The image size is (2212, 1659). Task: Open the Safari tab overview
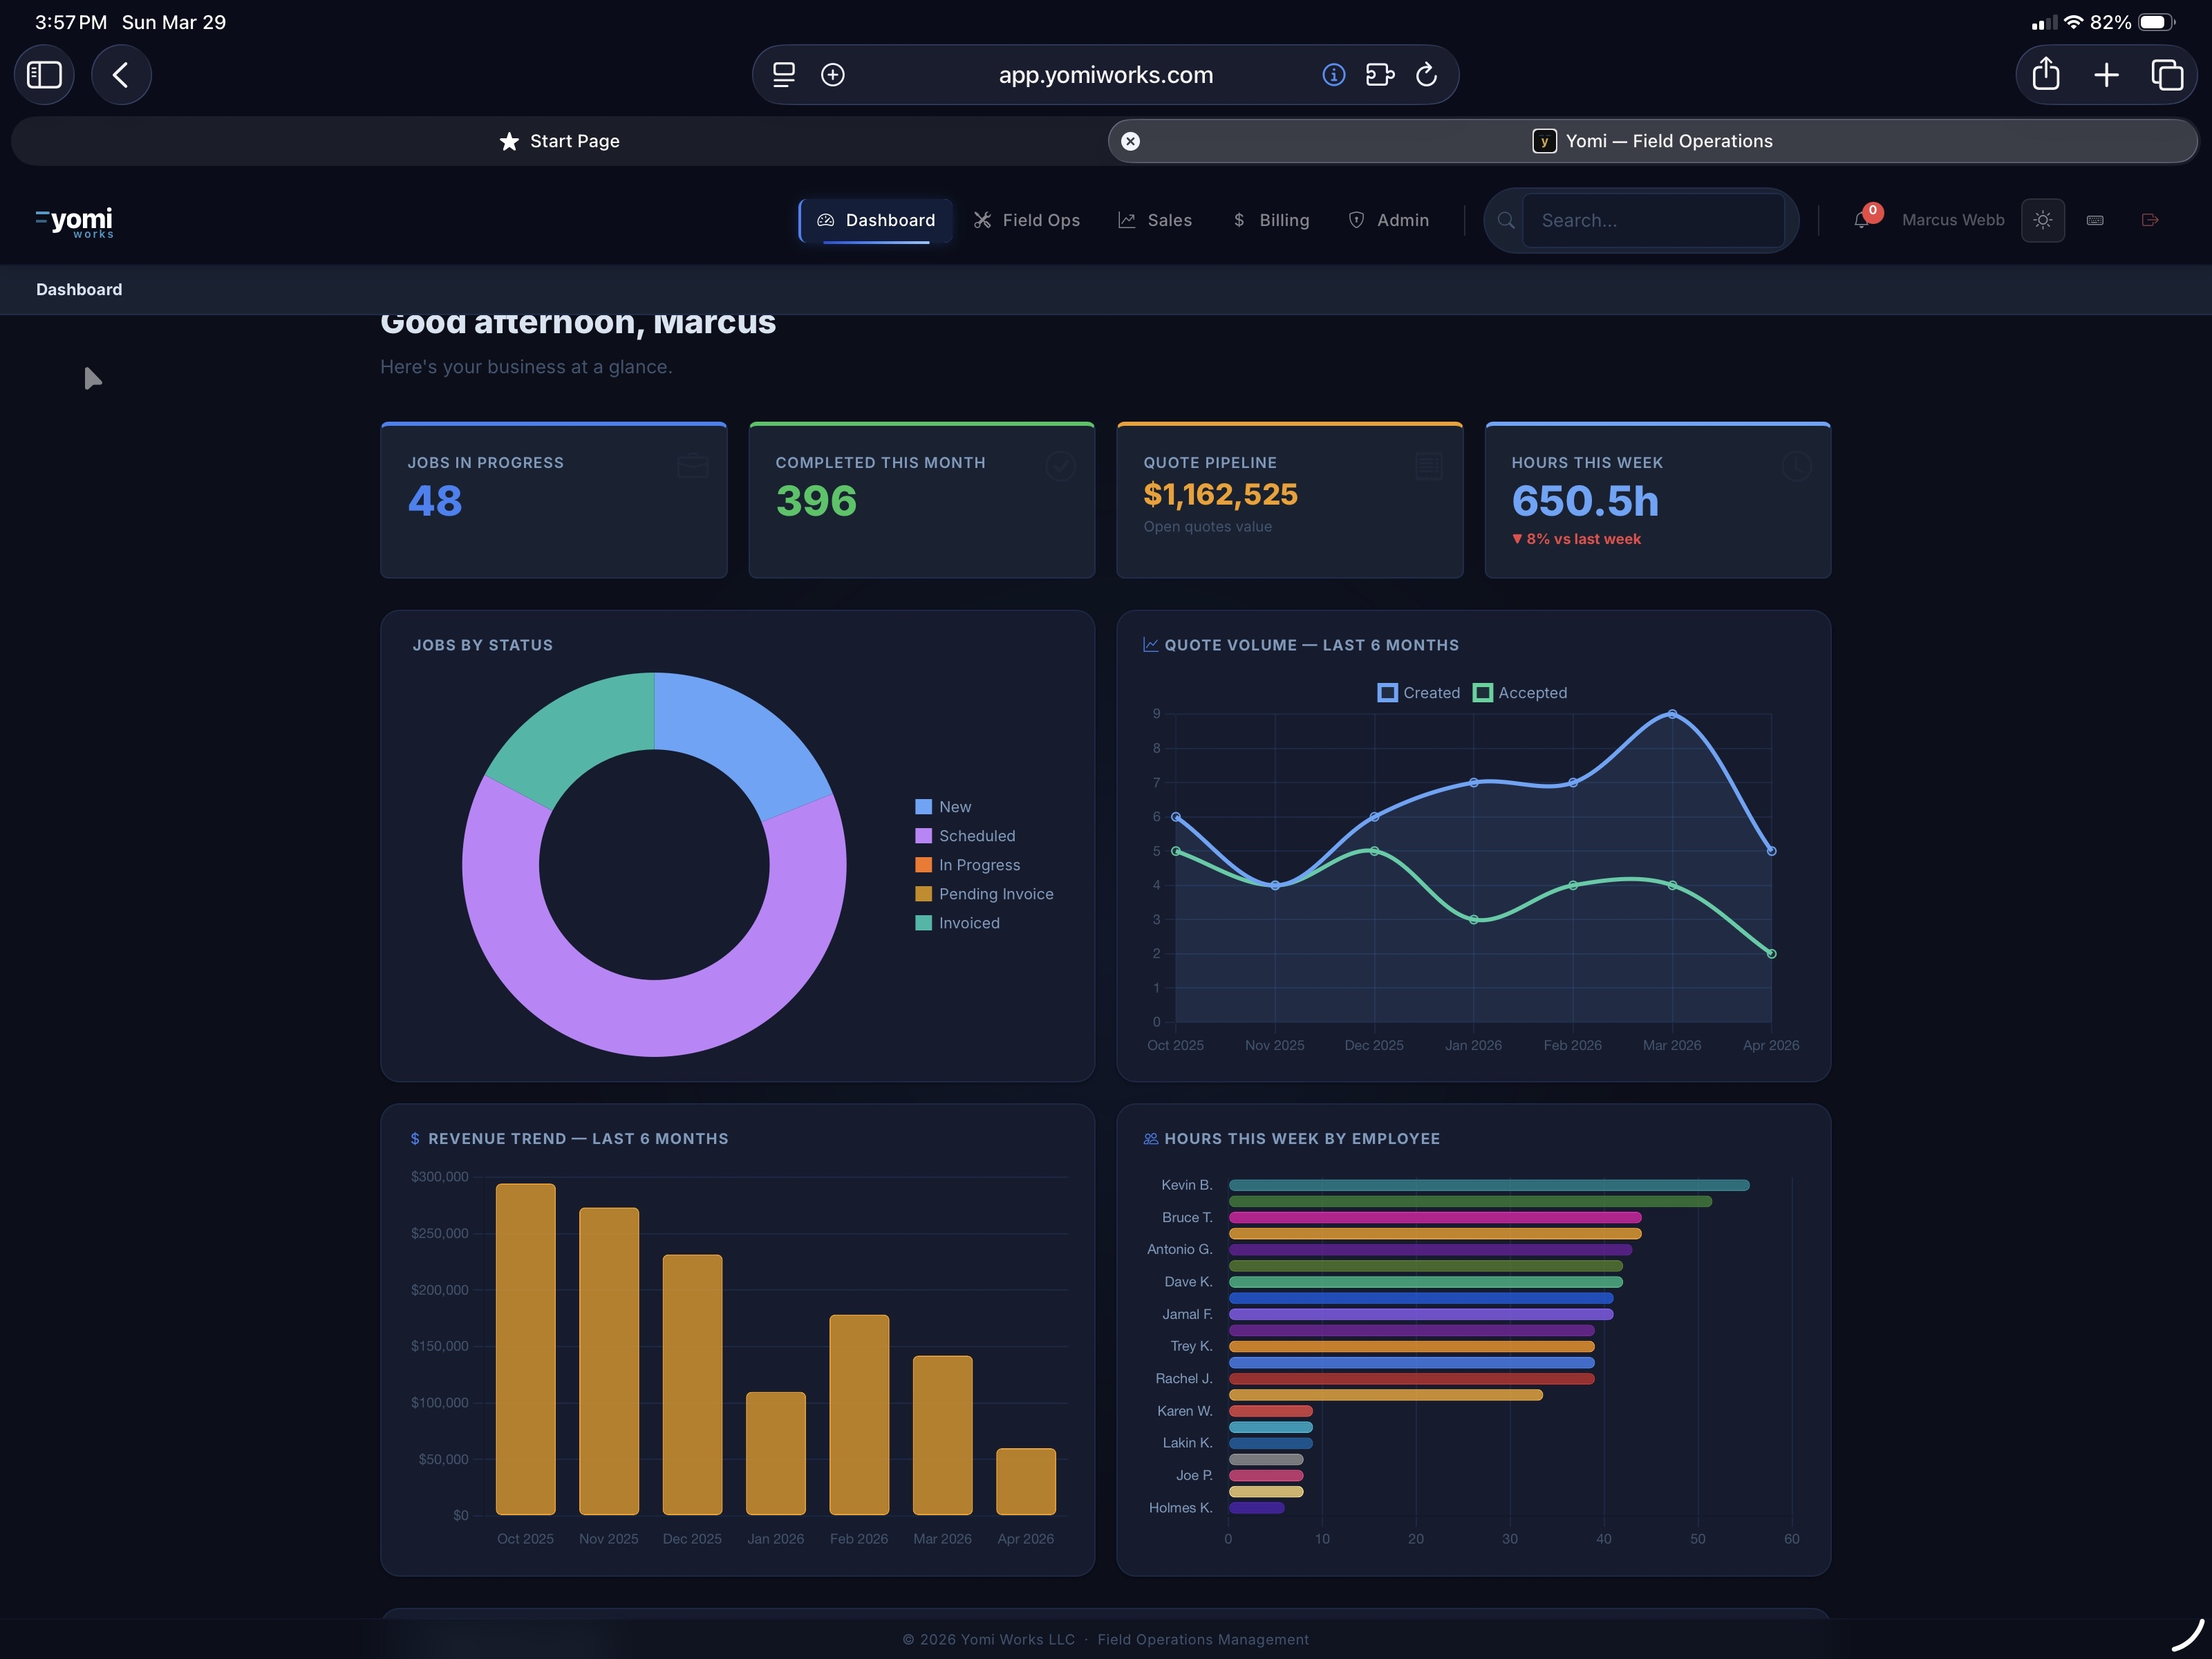point(2168,74)
